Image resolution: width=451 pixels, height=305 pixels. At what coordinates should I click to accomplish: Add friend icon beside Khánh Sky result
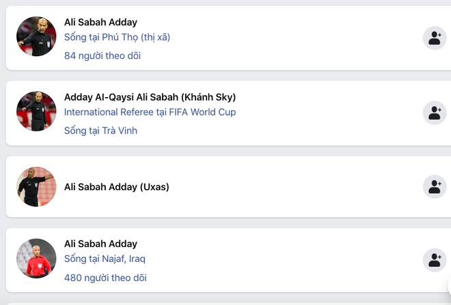click(434, 113)
